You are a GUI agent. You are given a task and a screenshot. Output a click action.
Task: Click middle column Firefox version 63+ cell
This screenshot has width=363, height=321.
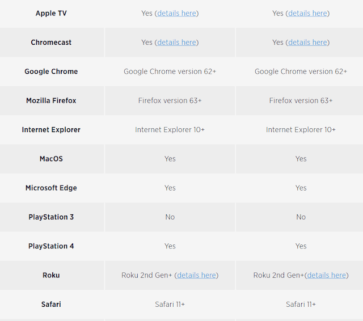coord(170,100)
